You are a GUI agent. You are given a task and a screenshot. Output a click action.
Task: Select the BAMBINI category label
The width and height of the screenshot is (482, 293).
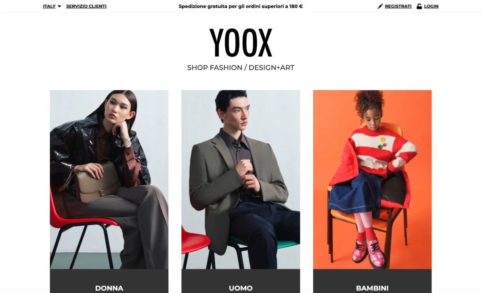372,288
